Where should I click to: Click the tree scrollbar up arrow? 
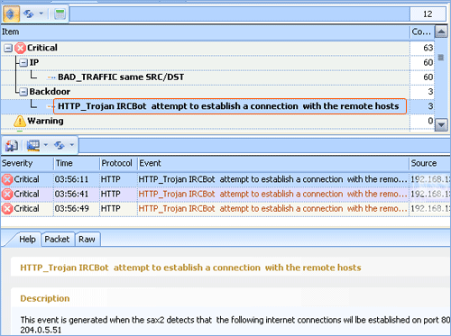pyautogui.click(x=441, y=32)
